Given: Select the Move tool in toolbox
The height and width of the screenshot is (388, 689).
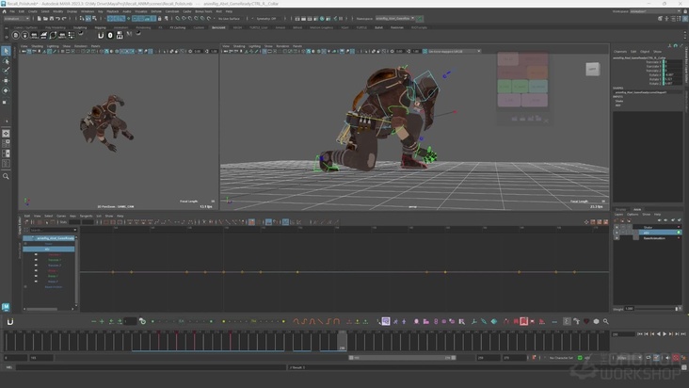Looking at the screenshot, I should pos(6,80).
